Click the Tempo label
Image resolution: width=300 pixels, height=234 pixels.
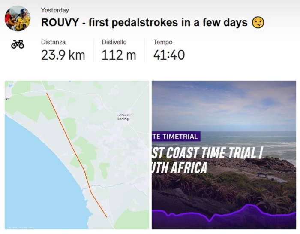163,42
